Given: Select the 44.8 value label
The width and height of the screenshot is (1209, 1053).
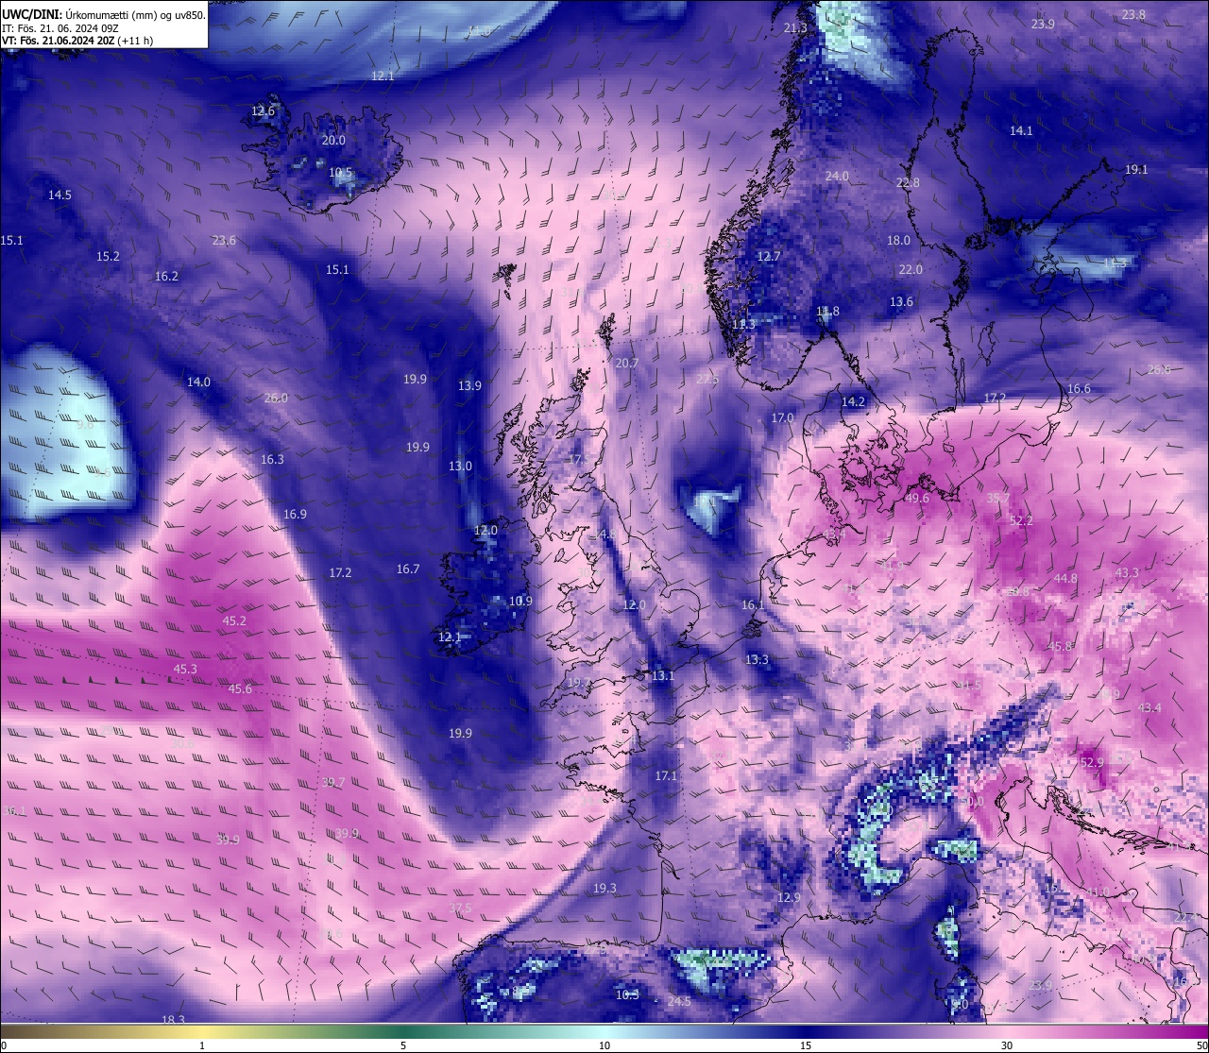Looking at the screenshot, I should 1065,579.
